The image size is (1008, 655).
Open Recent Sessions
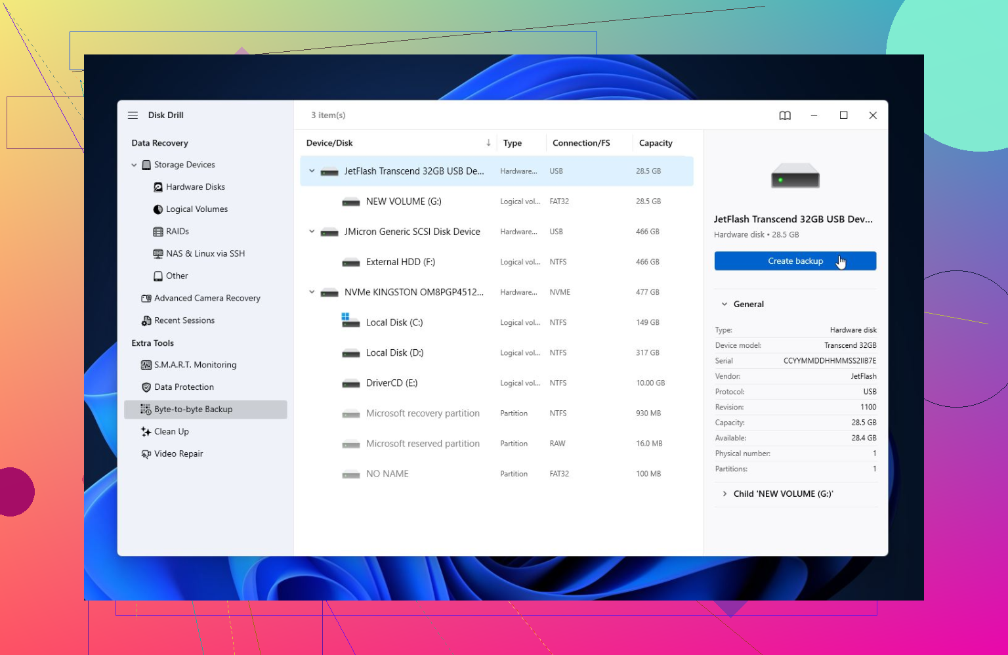(184, 321)
